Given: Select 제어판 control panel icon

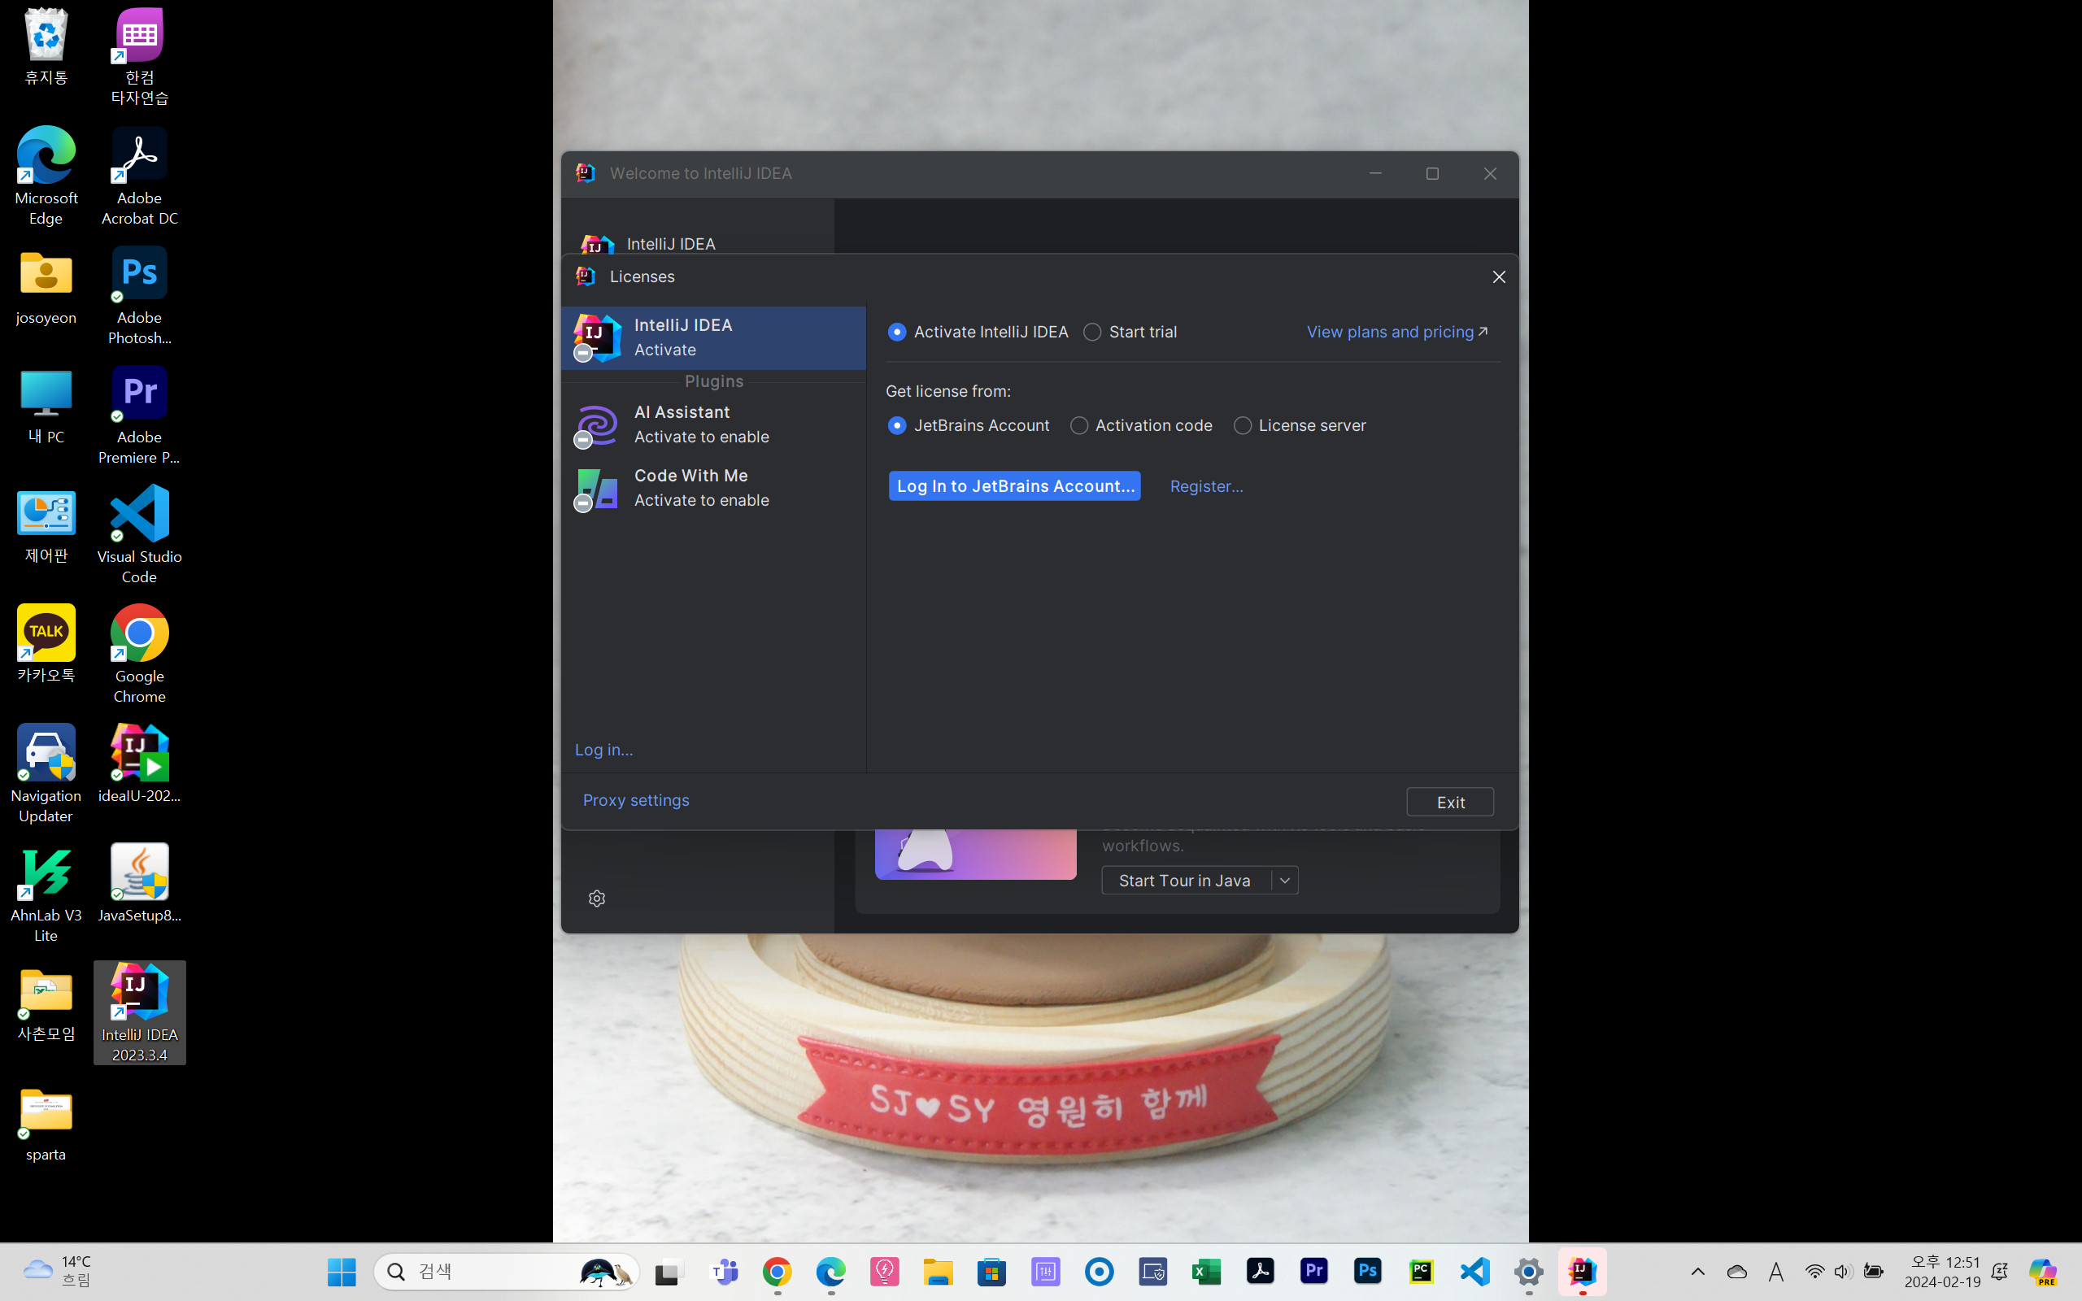Looking at the screenshot, I should coord(46,528).
